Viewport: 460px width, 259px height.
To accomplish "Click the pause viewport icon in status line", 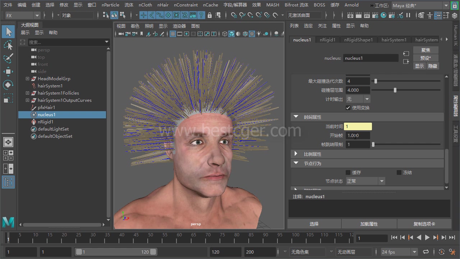I will (408, 15).
